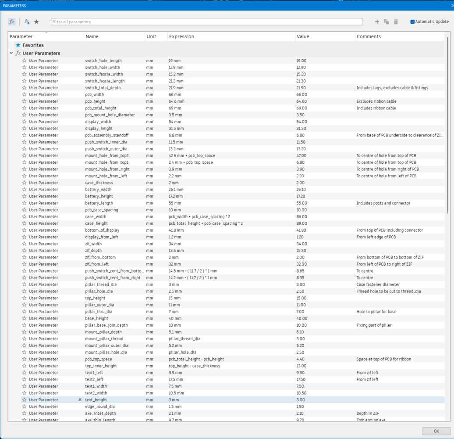The height and width of the screenshot is (439, 454).
Task: Select comment 'Fixing part of piller'
Action: [374, 325]
